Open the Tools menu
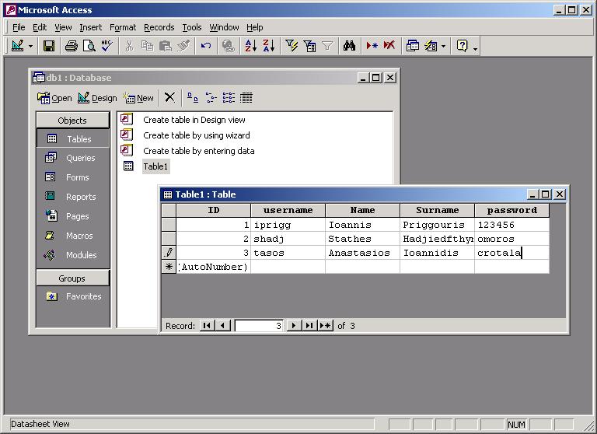 tap(191, 27)
